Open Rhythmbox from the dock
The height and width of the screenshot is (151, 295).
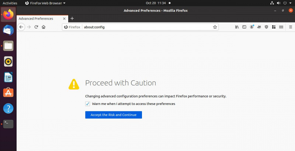(x=8, y=62)
